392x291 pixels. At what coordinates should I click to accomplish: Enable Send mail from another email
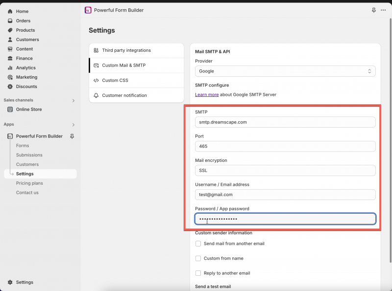point(198,243)
